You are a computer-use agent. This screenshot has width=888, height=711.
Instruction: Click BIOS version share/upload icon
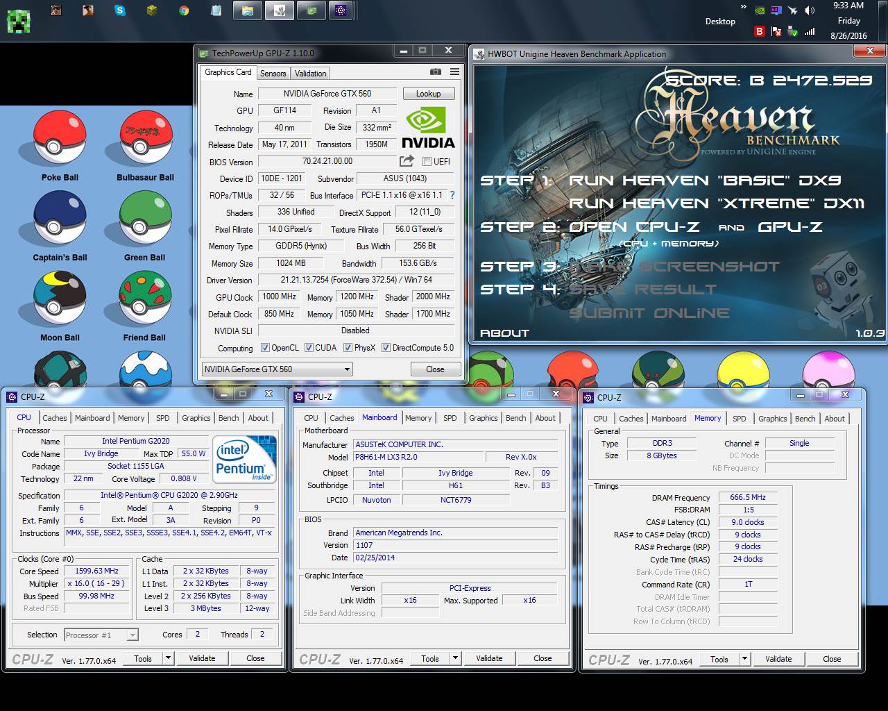pos(407,161)
